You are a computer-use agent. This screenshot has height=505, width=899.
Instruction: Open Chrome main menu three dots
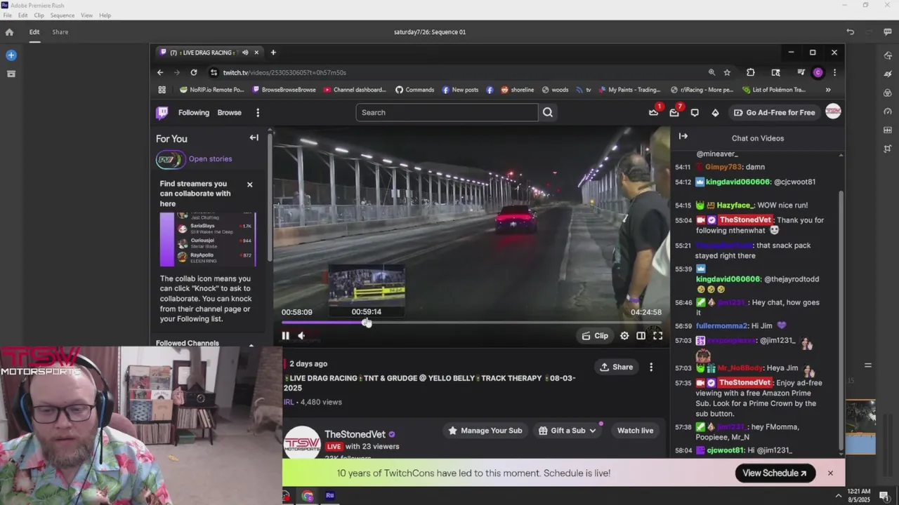pos(834,72)
